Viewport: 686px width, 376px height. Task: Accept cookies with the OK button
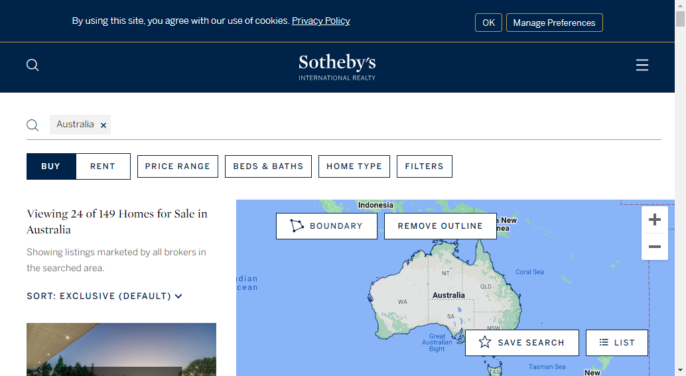[x=488, y=23]
